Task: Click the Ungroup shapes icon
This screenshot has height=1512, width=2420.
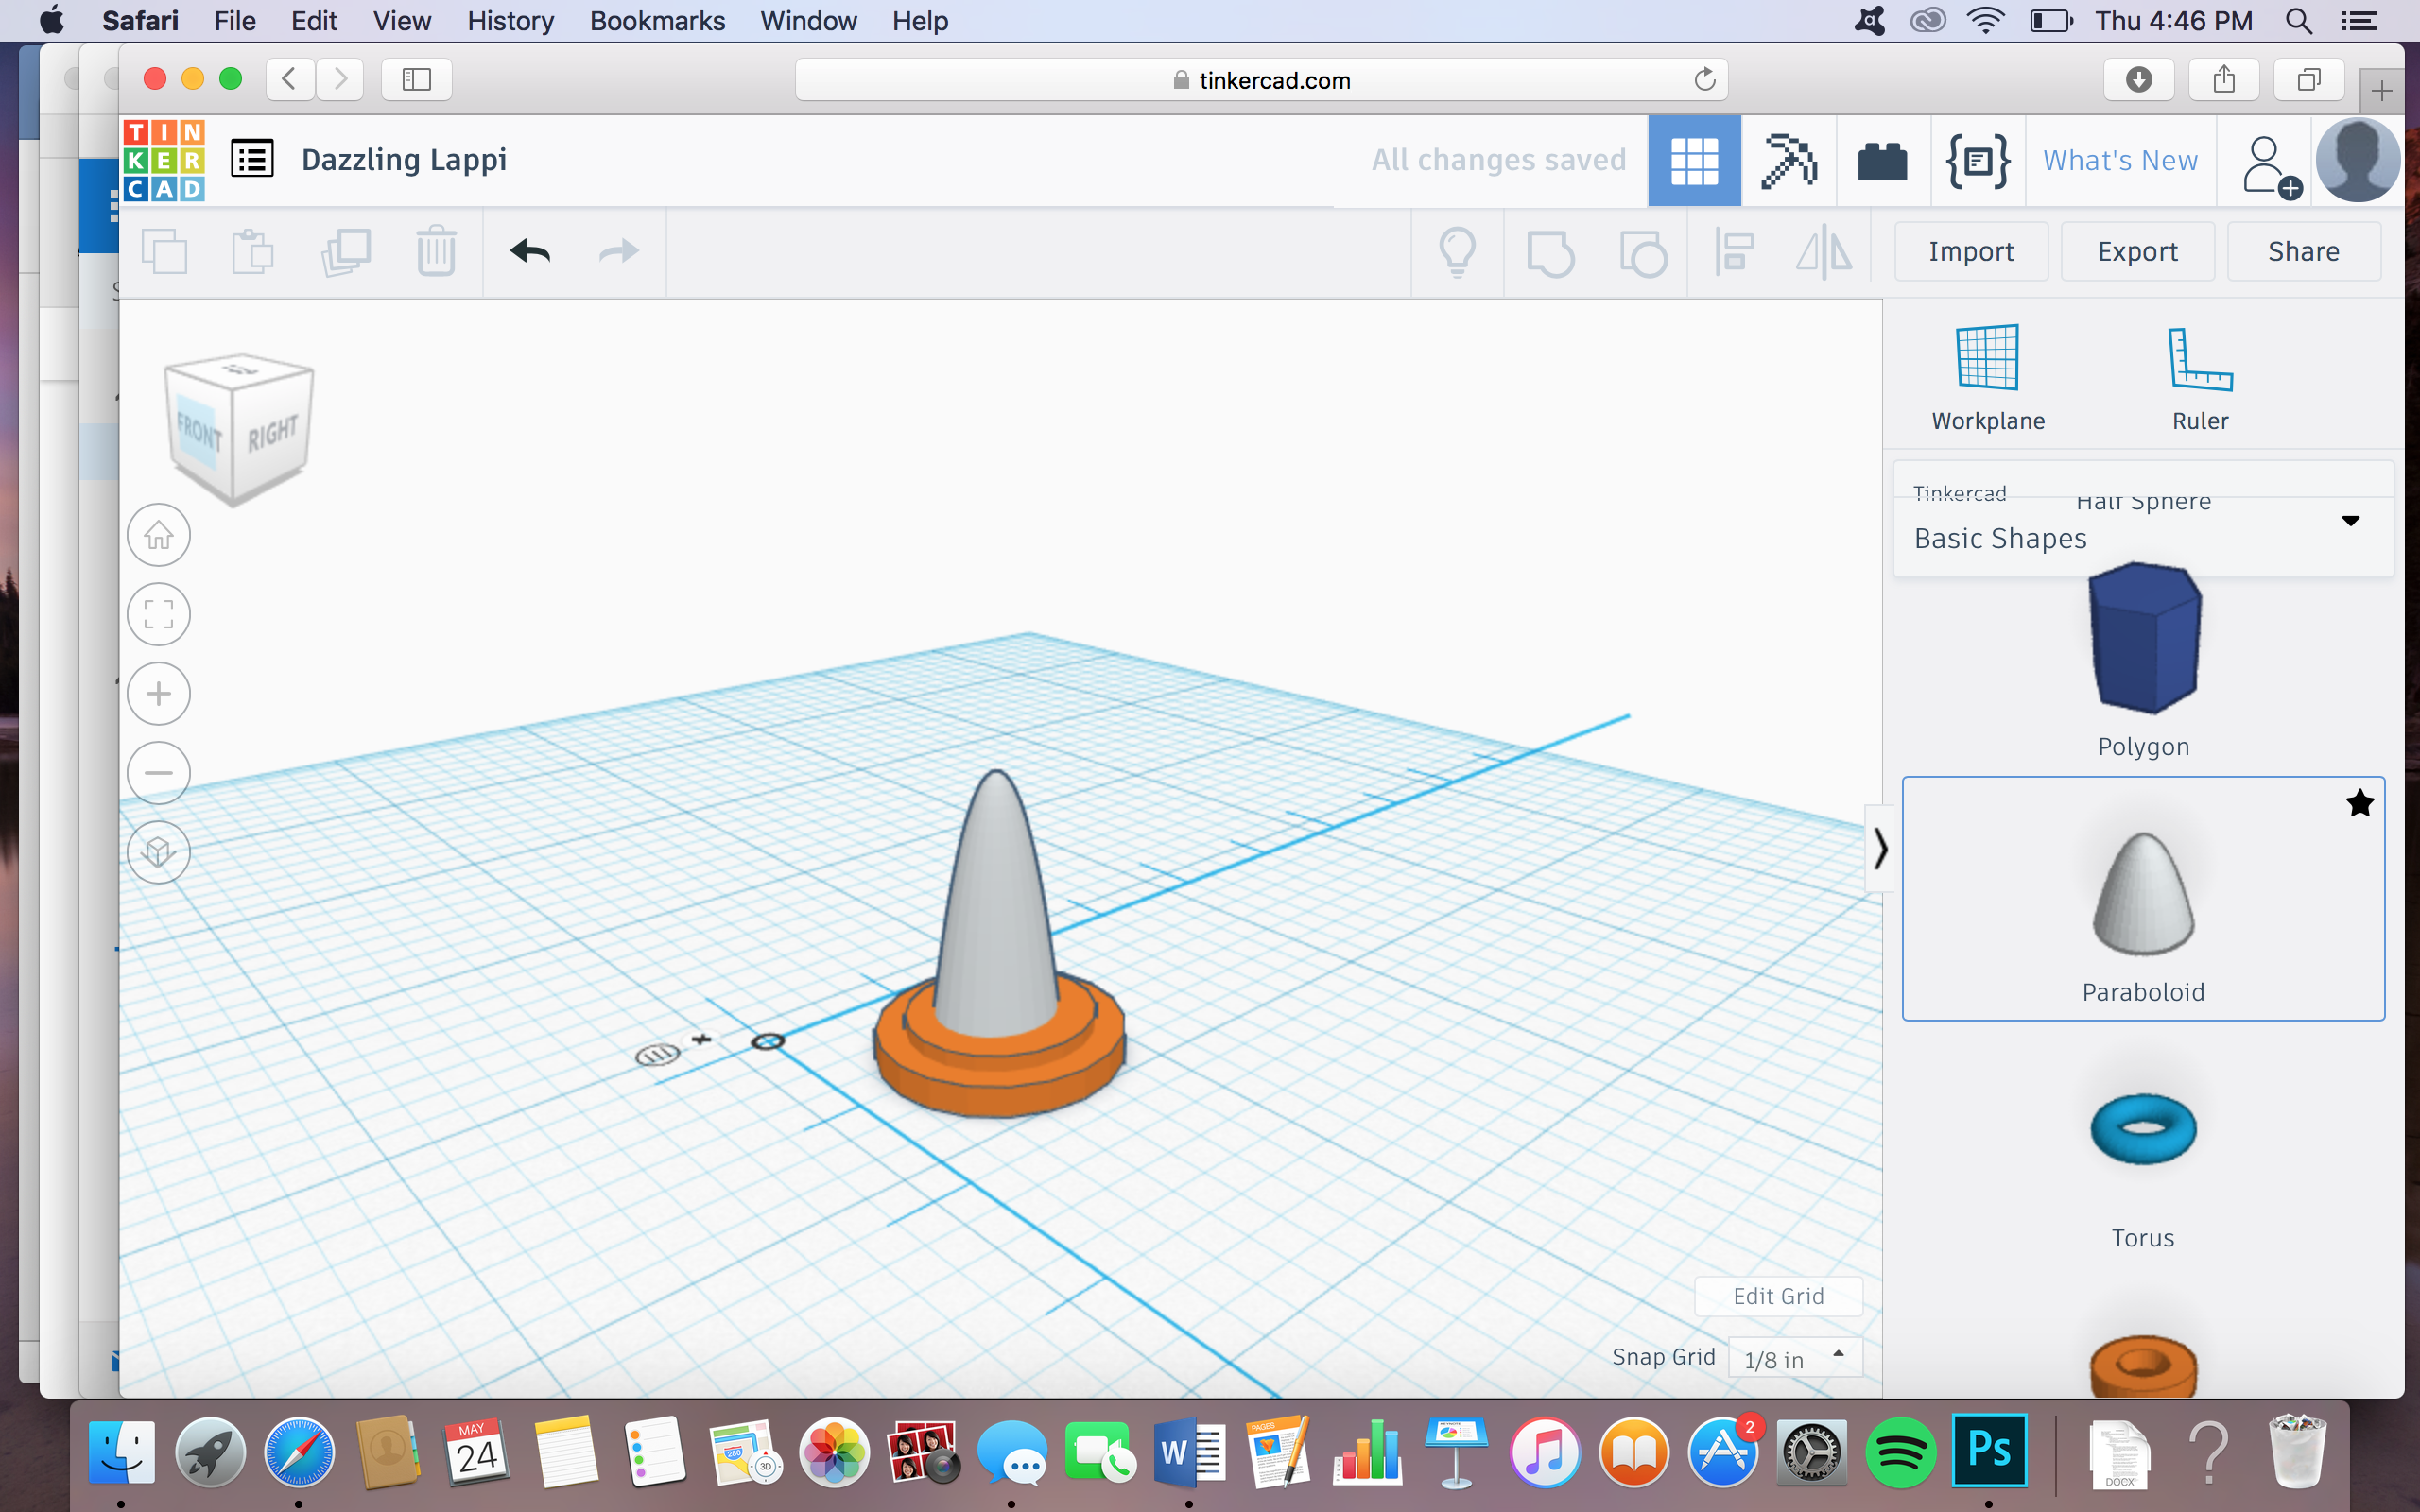Action: click(x=1643, y=252)
